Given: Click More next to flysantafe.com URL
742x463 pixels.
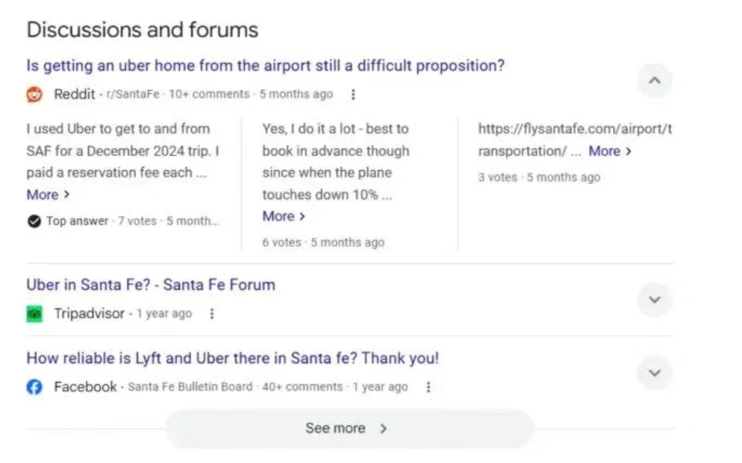Looking at the screenshot, I should coord(610,151).
